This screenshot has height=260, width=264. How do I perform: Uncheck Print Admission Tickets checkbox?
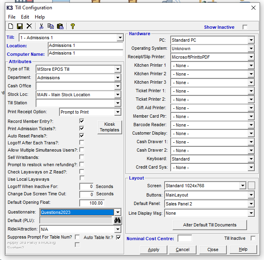[x=82, y=128]
